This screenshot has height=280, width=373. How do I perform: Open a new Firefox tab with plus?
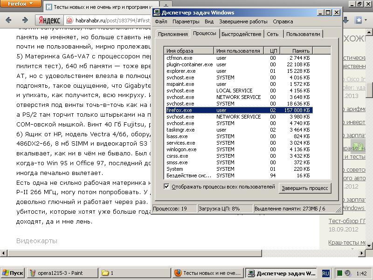coord(166,5)
